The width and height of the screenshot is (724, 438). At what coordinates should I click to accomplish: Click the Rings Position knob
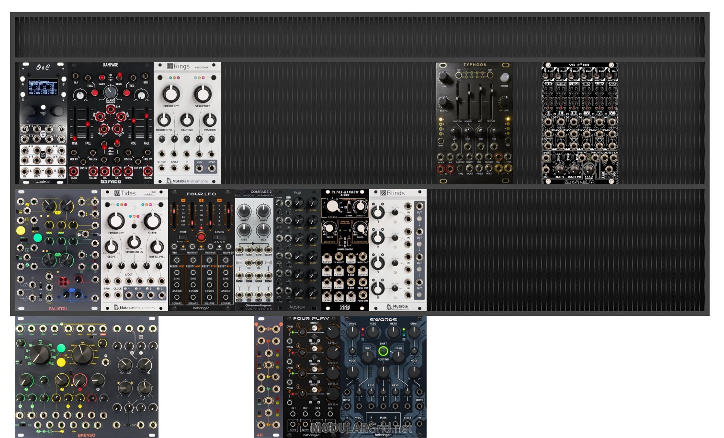pyautogui.click(x=209, y=121)
